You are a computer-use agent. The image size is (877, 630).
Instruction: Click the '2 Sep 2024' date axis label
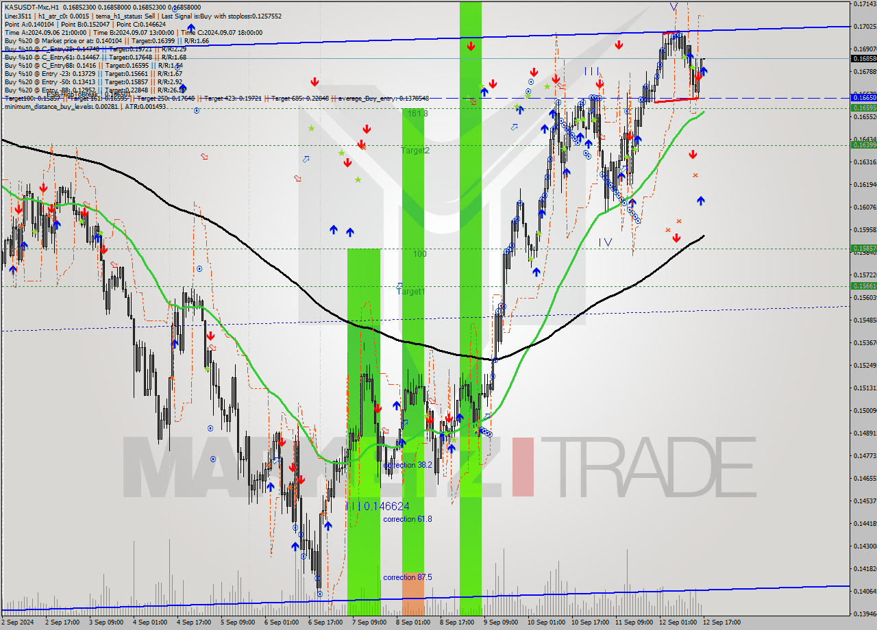point(17,622)
